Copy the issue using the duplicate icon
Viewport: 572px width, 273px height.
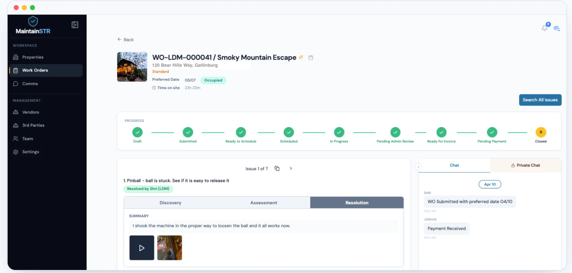(277, 168)
